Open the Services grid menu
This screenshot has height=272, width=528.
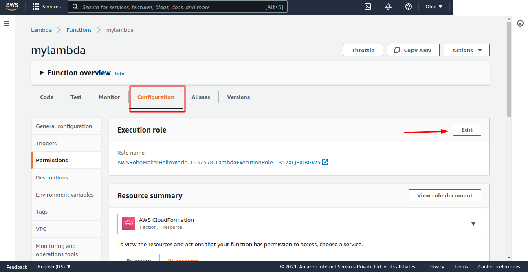[46, 7]
